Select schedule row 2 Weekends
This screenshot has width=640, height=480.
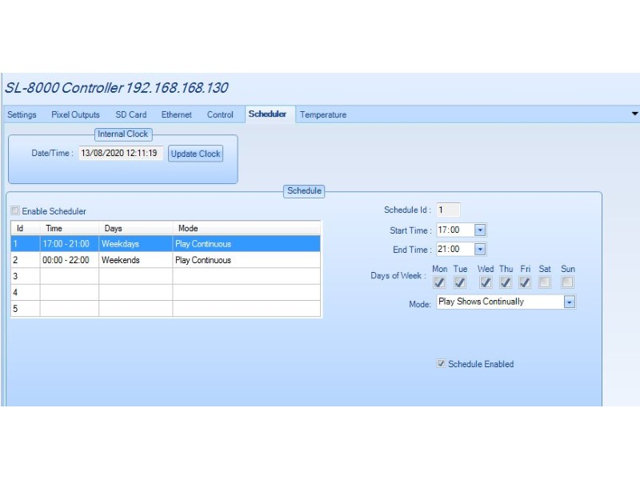pyautogui.click(x=166, y=260)
